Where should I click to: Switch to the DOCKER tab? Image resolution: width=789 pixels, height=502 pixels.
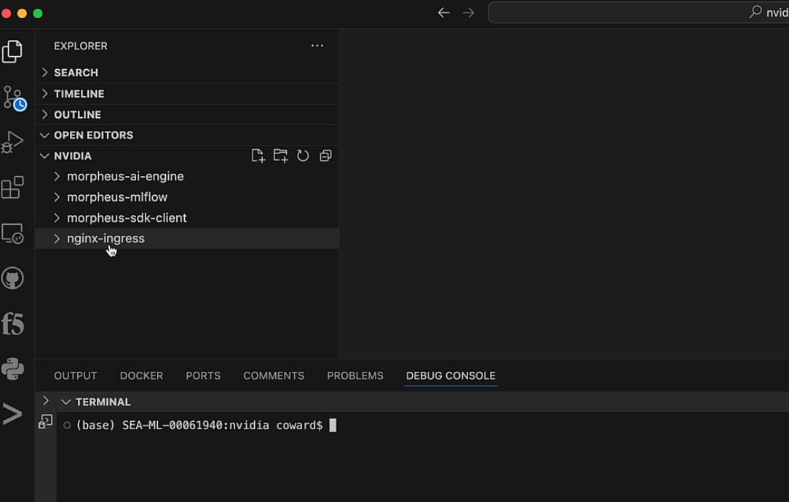click(x=141, y=375)
